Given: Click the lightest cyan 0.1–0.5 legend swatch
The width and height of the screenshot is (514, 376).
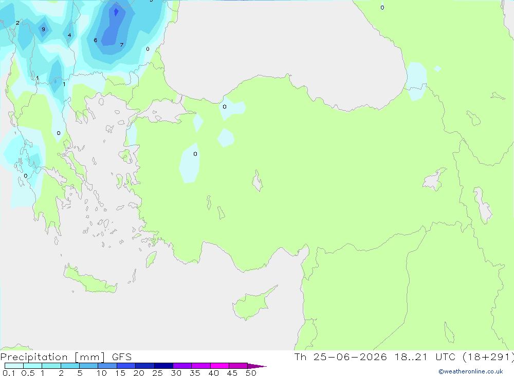Looking at the screenshot, I should pyautogui.click(x=14, y=366).
